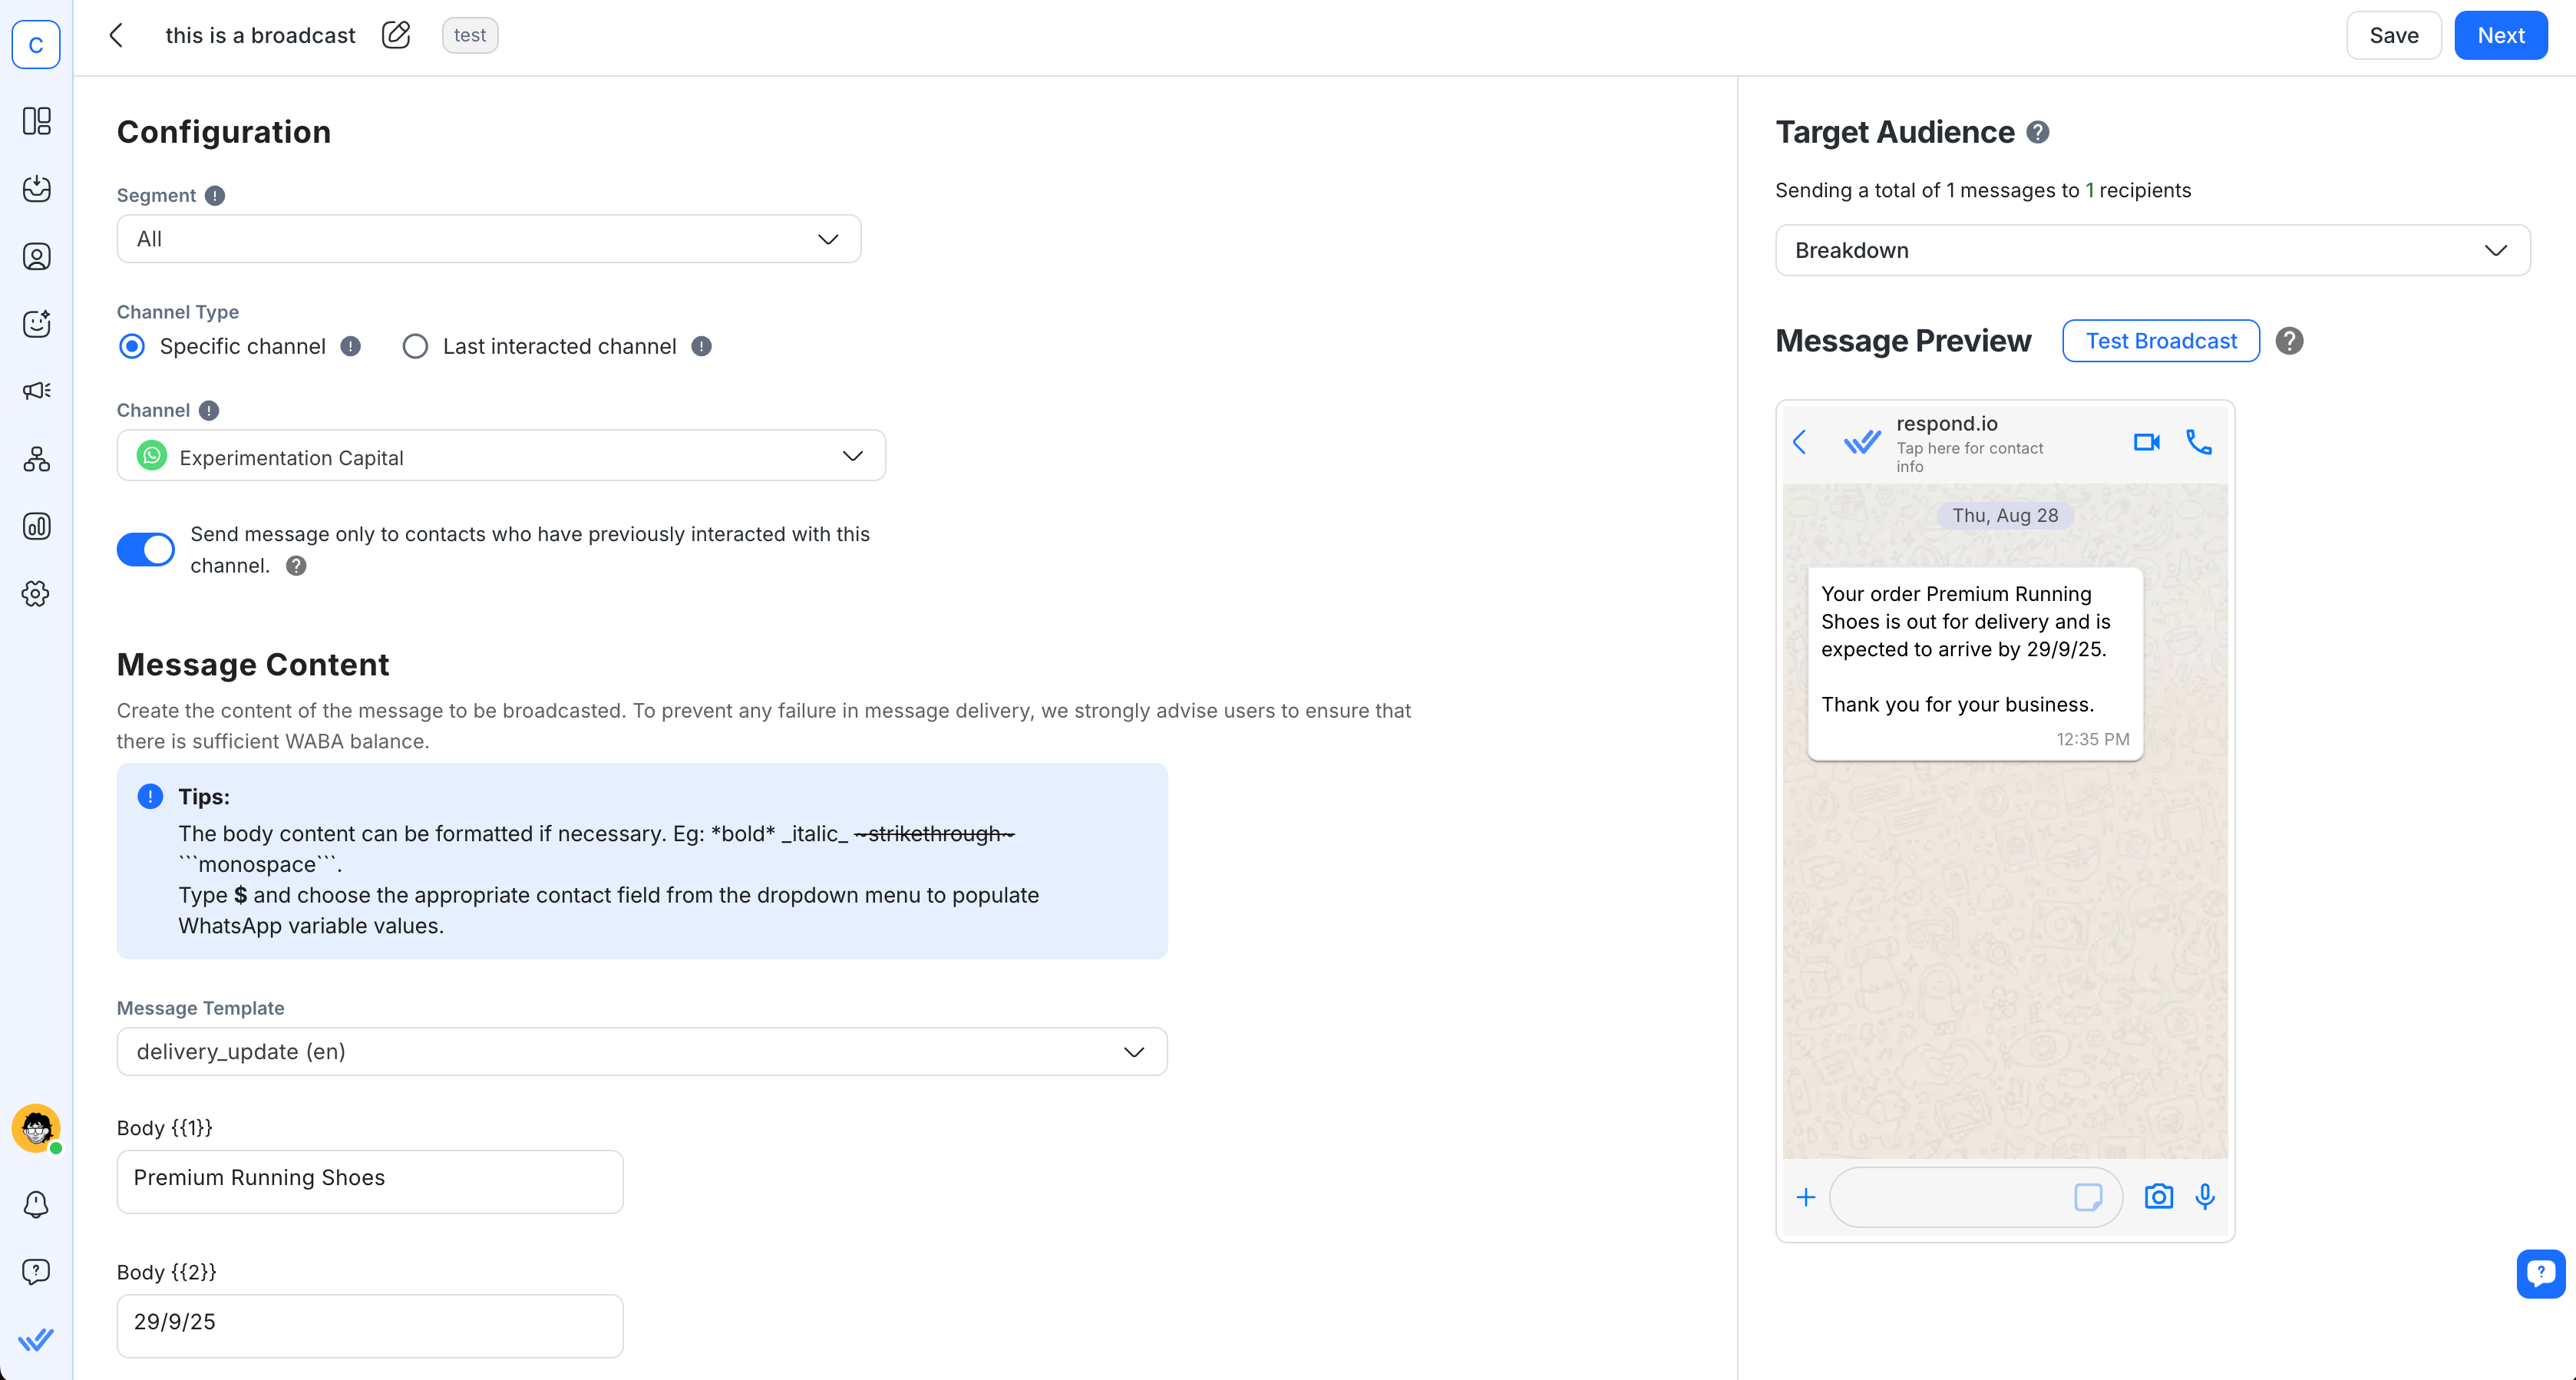Select the Specific channel radio button
Viewport: 2576px width, 1380px height.
[131, 346]
